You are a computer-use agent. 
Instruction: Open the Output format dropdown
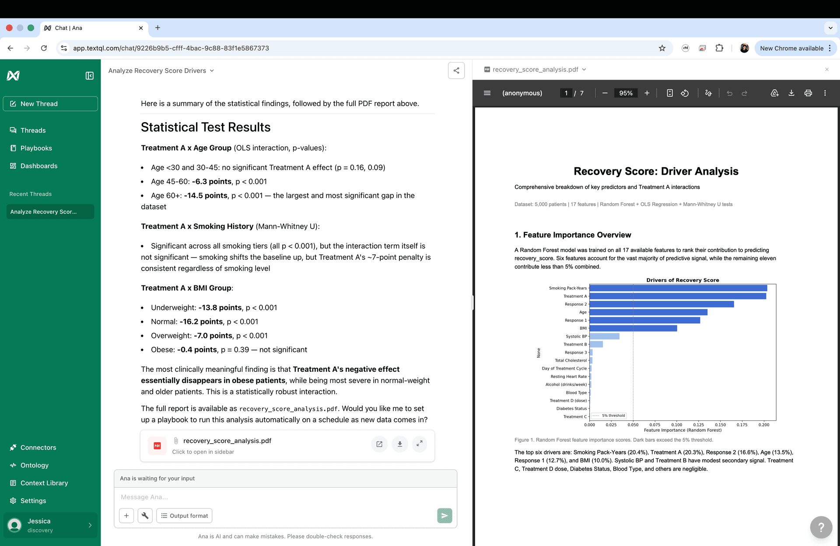(x=184, y=515)
